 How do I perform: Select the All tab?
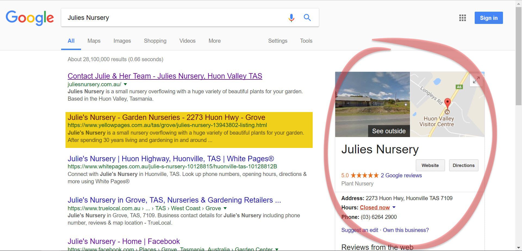tap(71, 41)
